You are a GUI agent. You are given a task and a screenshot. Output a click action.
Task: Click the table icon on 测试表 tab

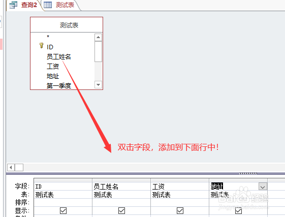coord(48,5)
